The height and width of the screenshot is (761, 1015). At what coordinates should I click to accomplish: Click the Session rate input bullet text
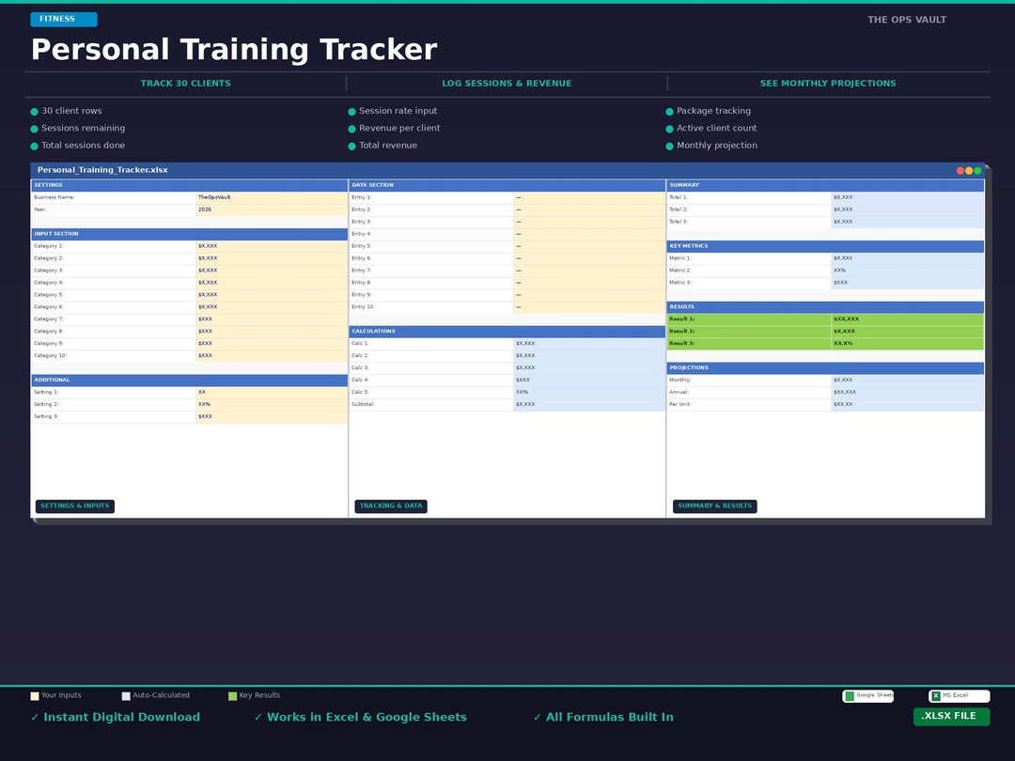pyautogui.click(x=398, y=111)
